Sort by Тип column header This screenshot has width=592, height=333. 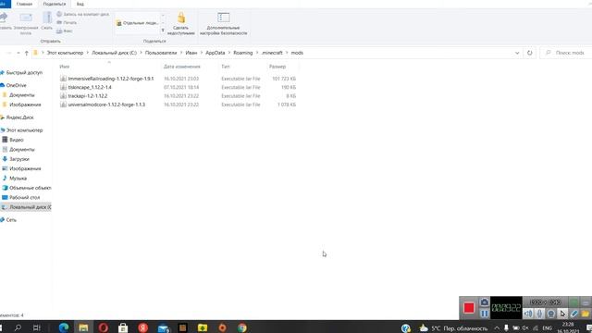tap(226, 67)
